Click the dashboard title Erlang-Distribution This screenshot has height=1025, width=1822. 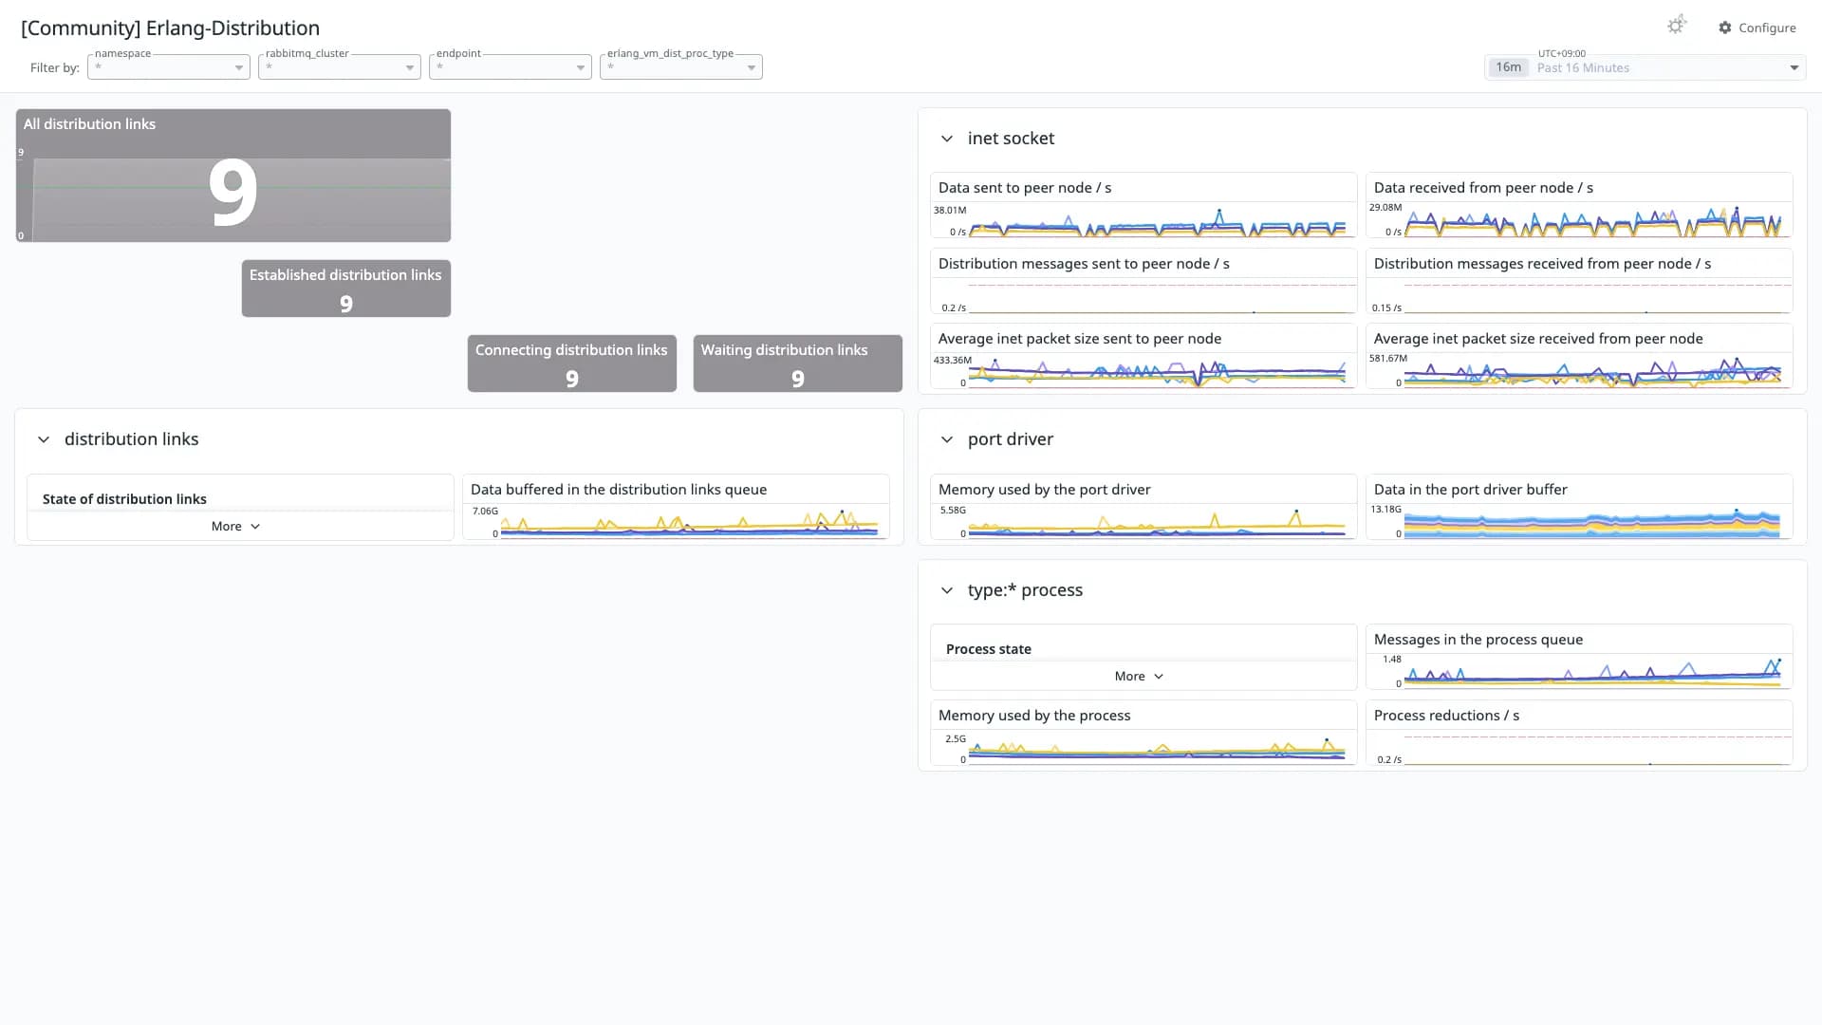pos(171,28)
